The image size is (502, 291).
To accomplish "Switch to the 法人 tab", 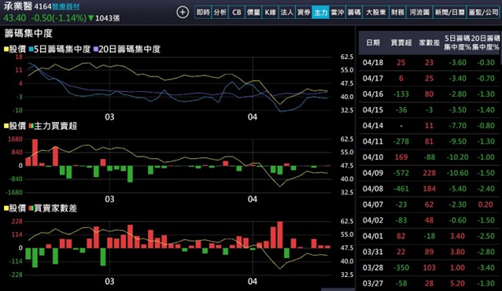I will (x=287, y=12).
